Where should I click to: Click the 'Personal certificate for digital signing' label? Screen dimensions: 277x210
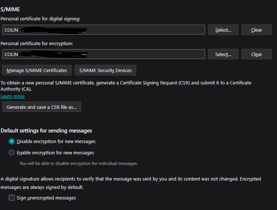tap(40, 19)
